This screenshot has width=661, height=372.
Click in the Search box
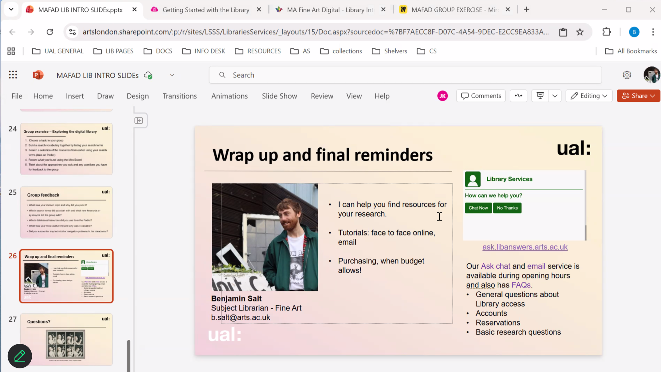pyautogui.click(x=405, y=75)
